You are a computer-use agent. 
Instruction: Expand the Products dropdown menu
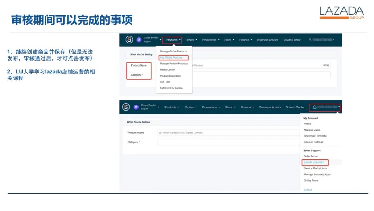pyautogui.click(x=172, y=40)
